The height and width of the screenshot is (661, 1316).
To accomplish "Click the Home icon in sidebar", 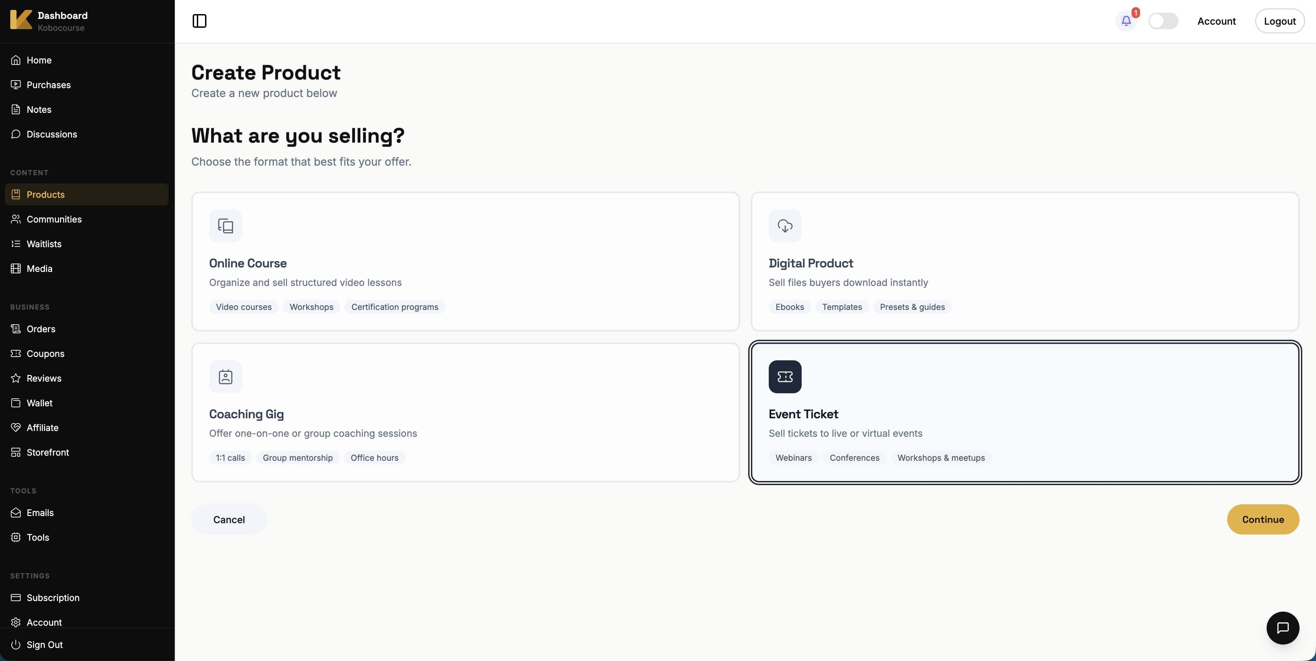I will pyautogui.click(x=16, y=60).
